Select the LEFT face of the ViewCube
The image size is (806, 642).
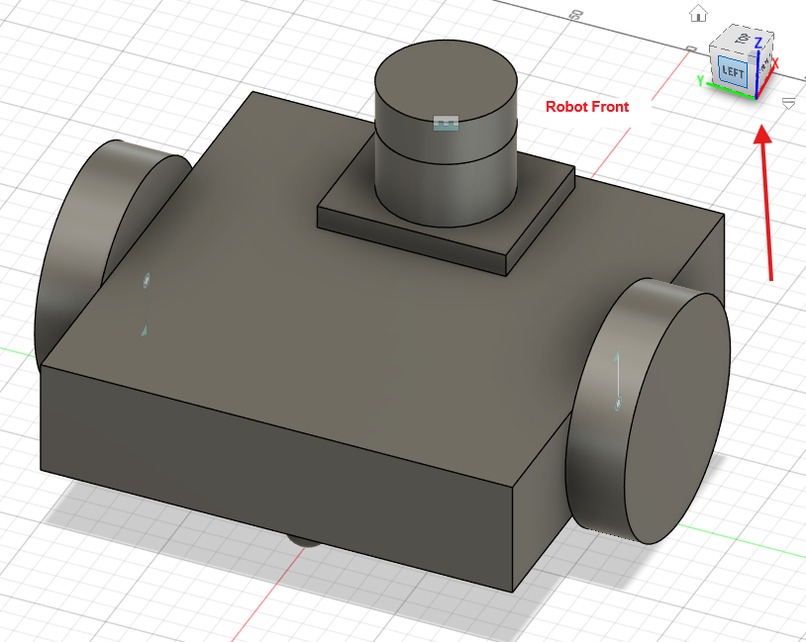[x=732, y=71]
